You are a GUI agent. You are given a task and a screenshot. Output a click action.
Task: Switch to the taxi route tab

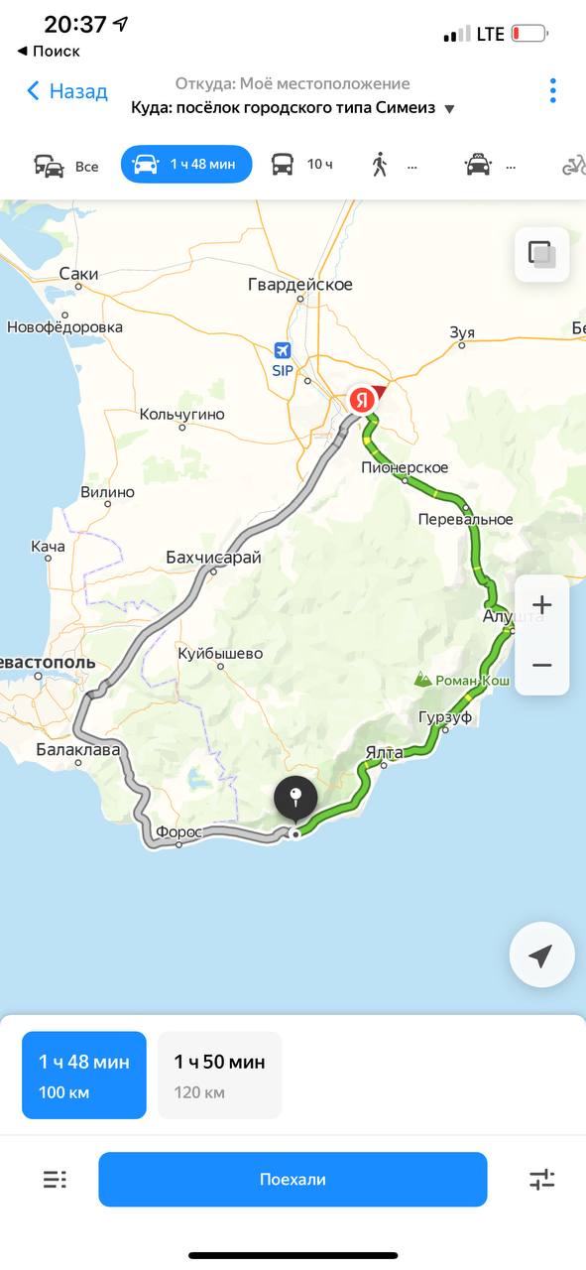(491, 165)
